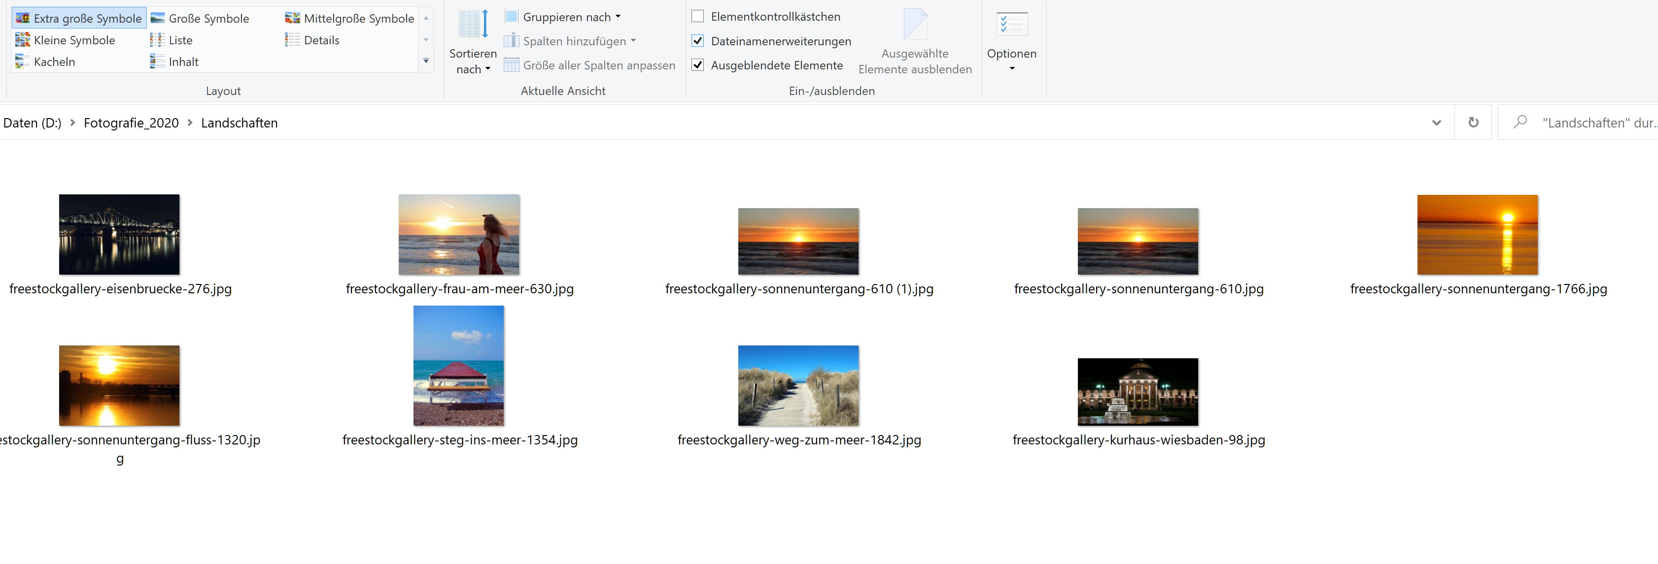Click filename freestockgallery-kurhaus-wiesbaden-98.jpg
Viewport: 1658px width, 564px height.
point(1139,440)
